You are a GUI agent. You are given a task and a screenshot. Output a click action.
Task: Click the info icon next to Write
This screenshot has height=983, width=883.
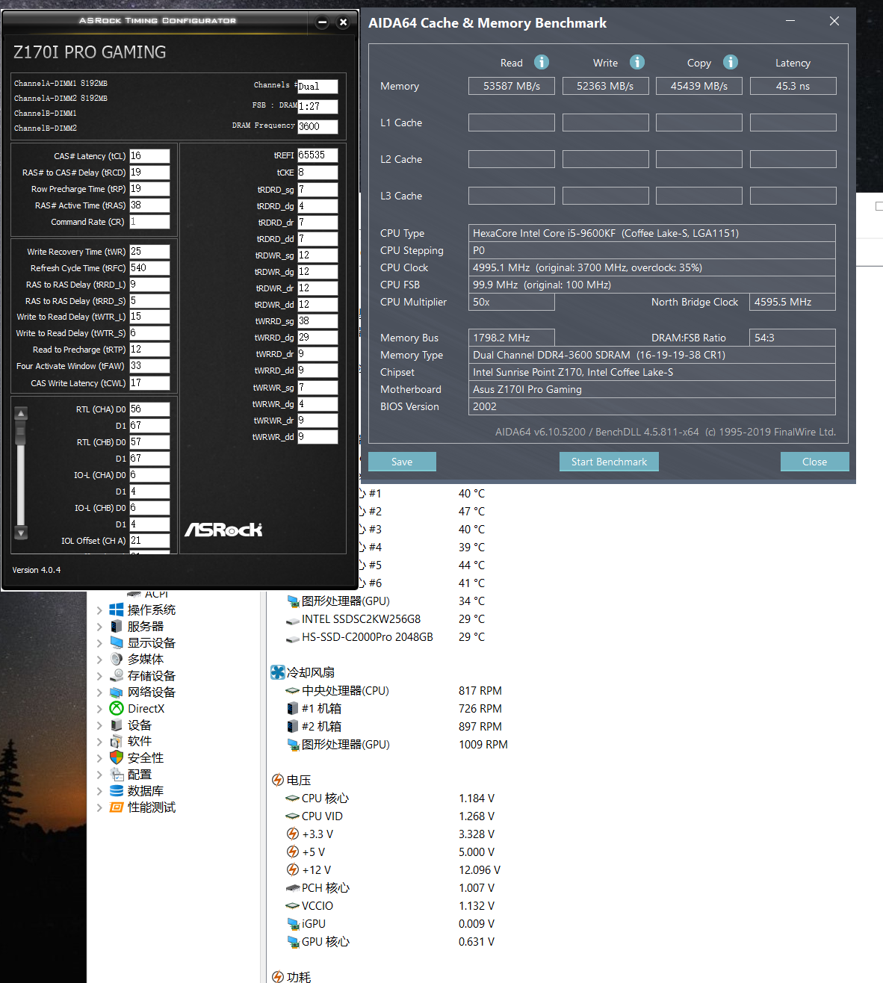click(x=635, y=62)
